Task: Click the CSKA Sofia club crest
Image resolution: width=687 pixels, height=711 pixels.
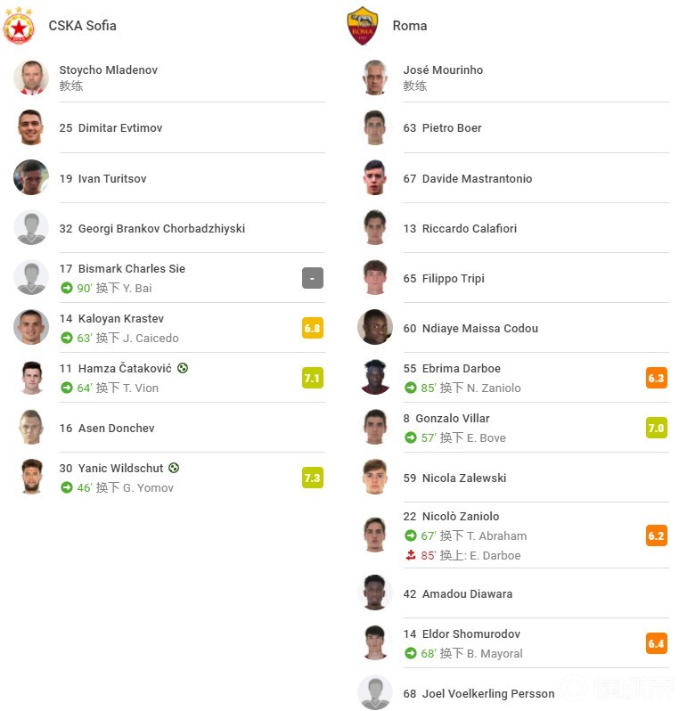Action: 19,26
